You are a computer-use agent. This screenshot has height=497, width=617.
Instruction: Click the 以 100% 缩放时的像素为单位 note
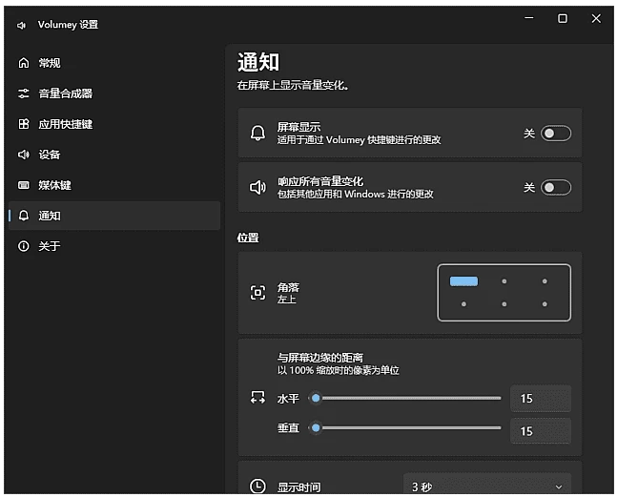click(338, 371)
